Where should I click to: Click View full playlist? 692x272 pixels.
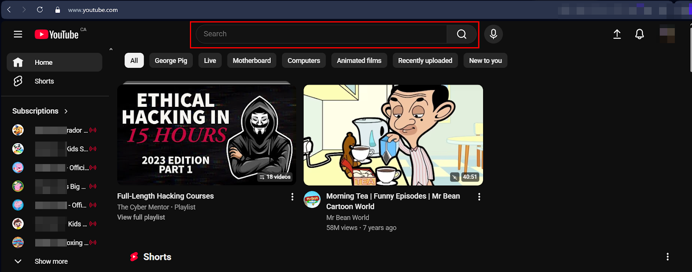click(x=141, y=217)
